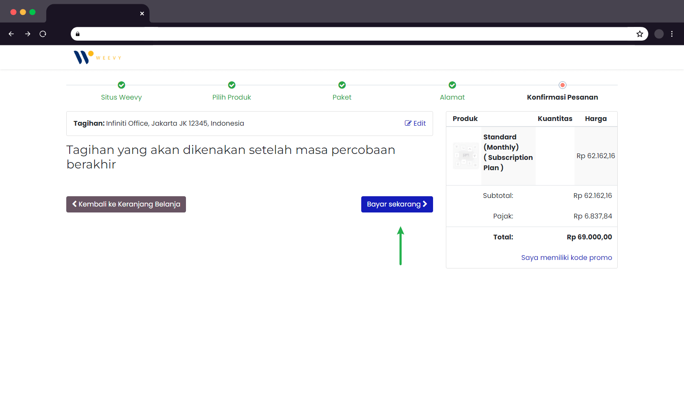Click the Kembali ke Keranjang Belanja button

(x=126, y=204)
